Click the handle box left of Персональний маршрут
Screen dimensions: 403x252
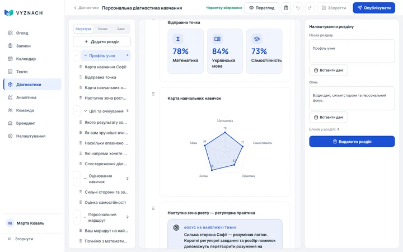(77, 217)
